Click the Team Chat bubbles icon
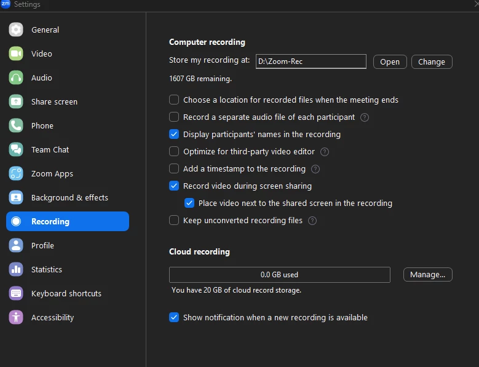Screen dimensions: 479x367 click(x=16, y=149)
